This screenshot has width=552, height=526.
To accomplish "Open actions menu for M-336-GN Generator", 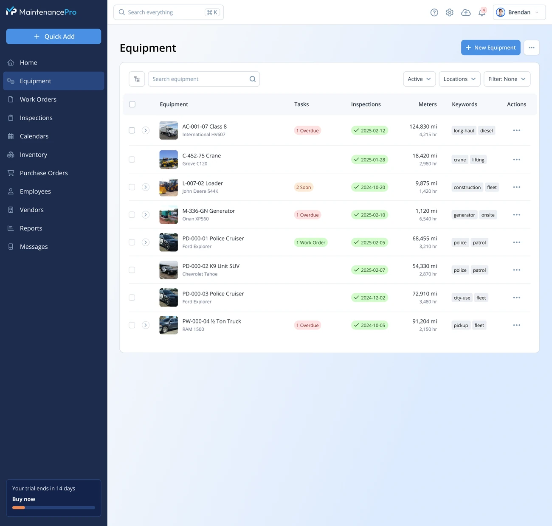I will (517, 215).
